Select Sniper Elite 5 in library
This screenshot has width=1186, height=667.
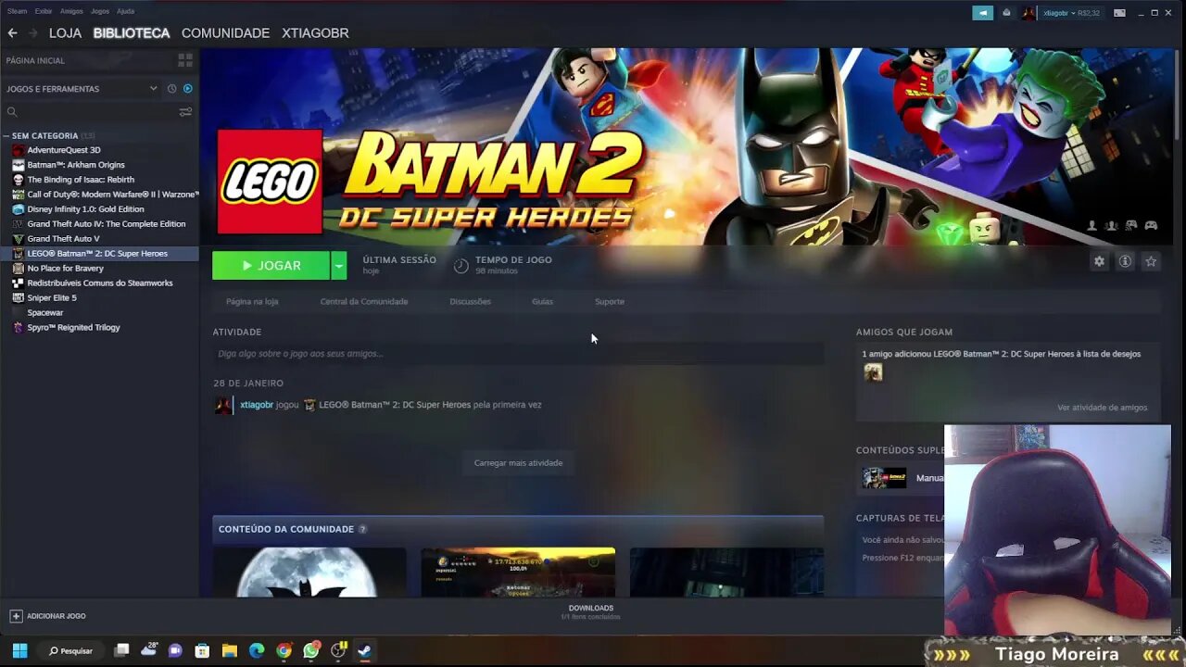(52, 297)
